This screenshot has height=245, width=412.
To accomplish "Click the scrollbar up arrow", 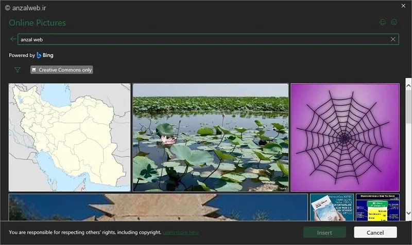I will pos(408,86).
